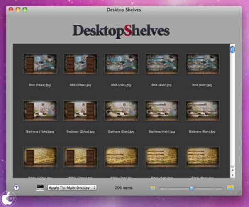Click the small thumbnail size icon
Image resolution: width=249 pixels, height=207 pixels.
(x=153, y=188)
